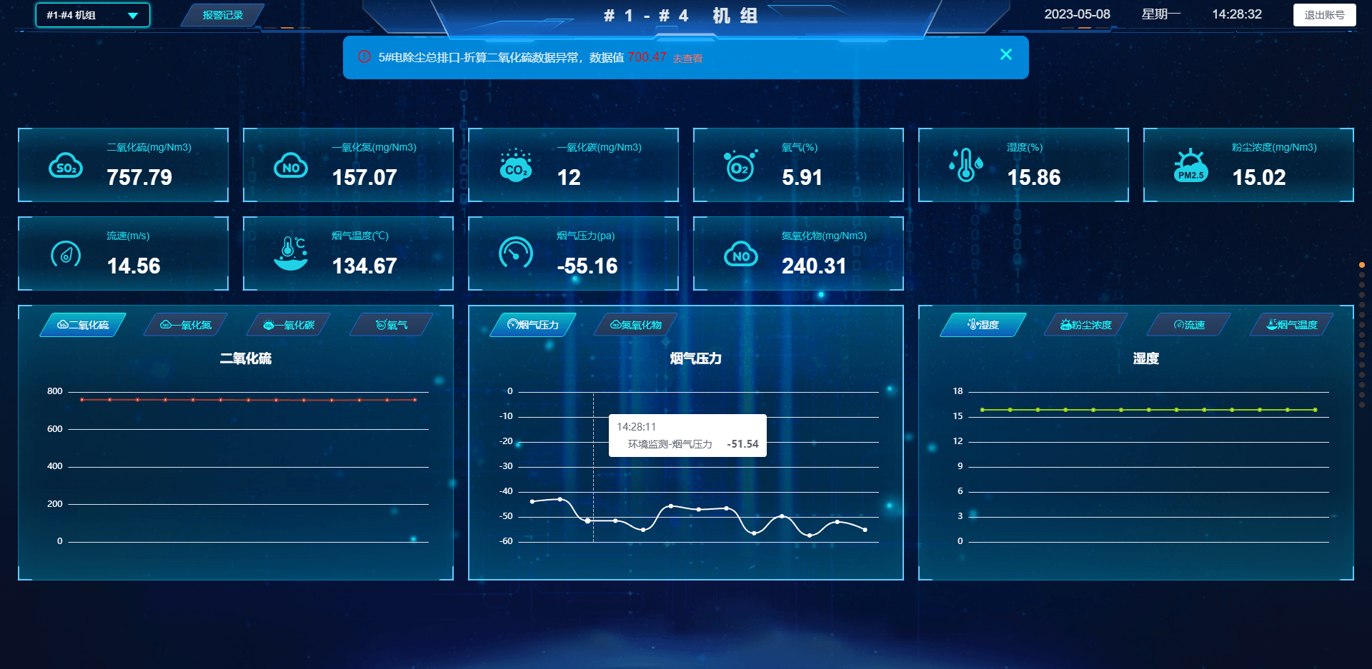Click the 134.67 flue gas temperature value
Viewport: 1372px width, 669px height.
point(364,266)
